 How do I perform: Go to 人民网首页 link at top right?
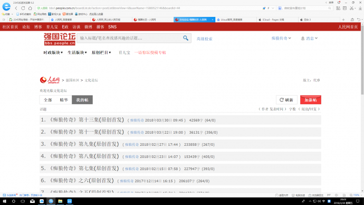click(x=348, y=27)
